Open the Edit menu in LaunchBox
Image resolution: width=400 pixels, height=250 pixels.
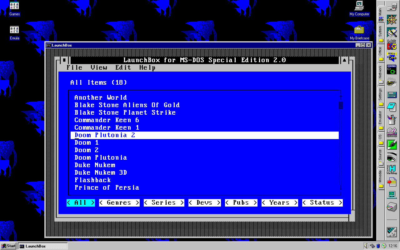tap(123, 67)
